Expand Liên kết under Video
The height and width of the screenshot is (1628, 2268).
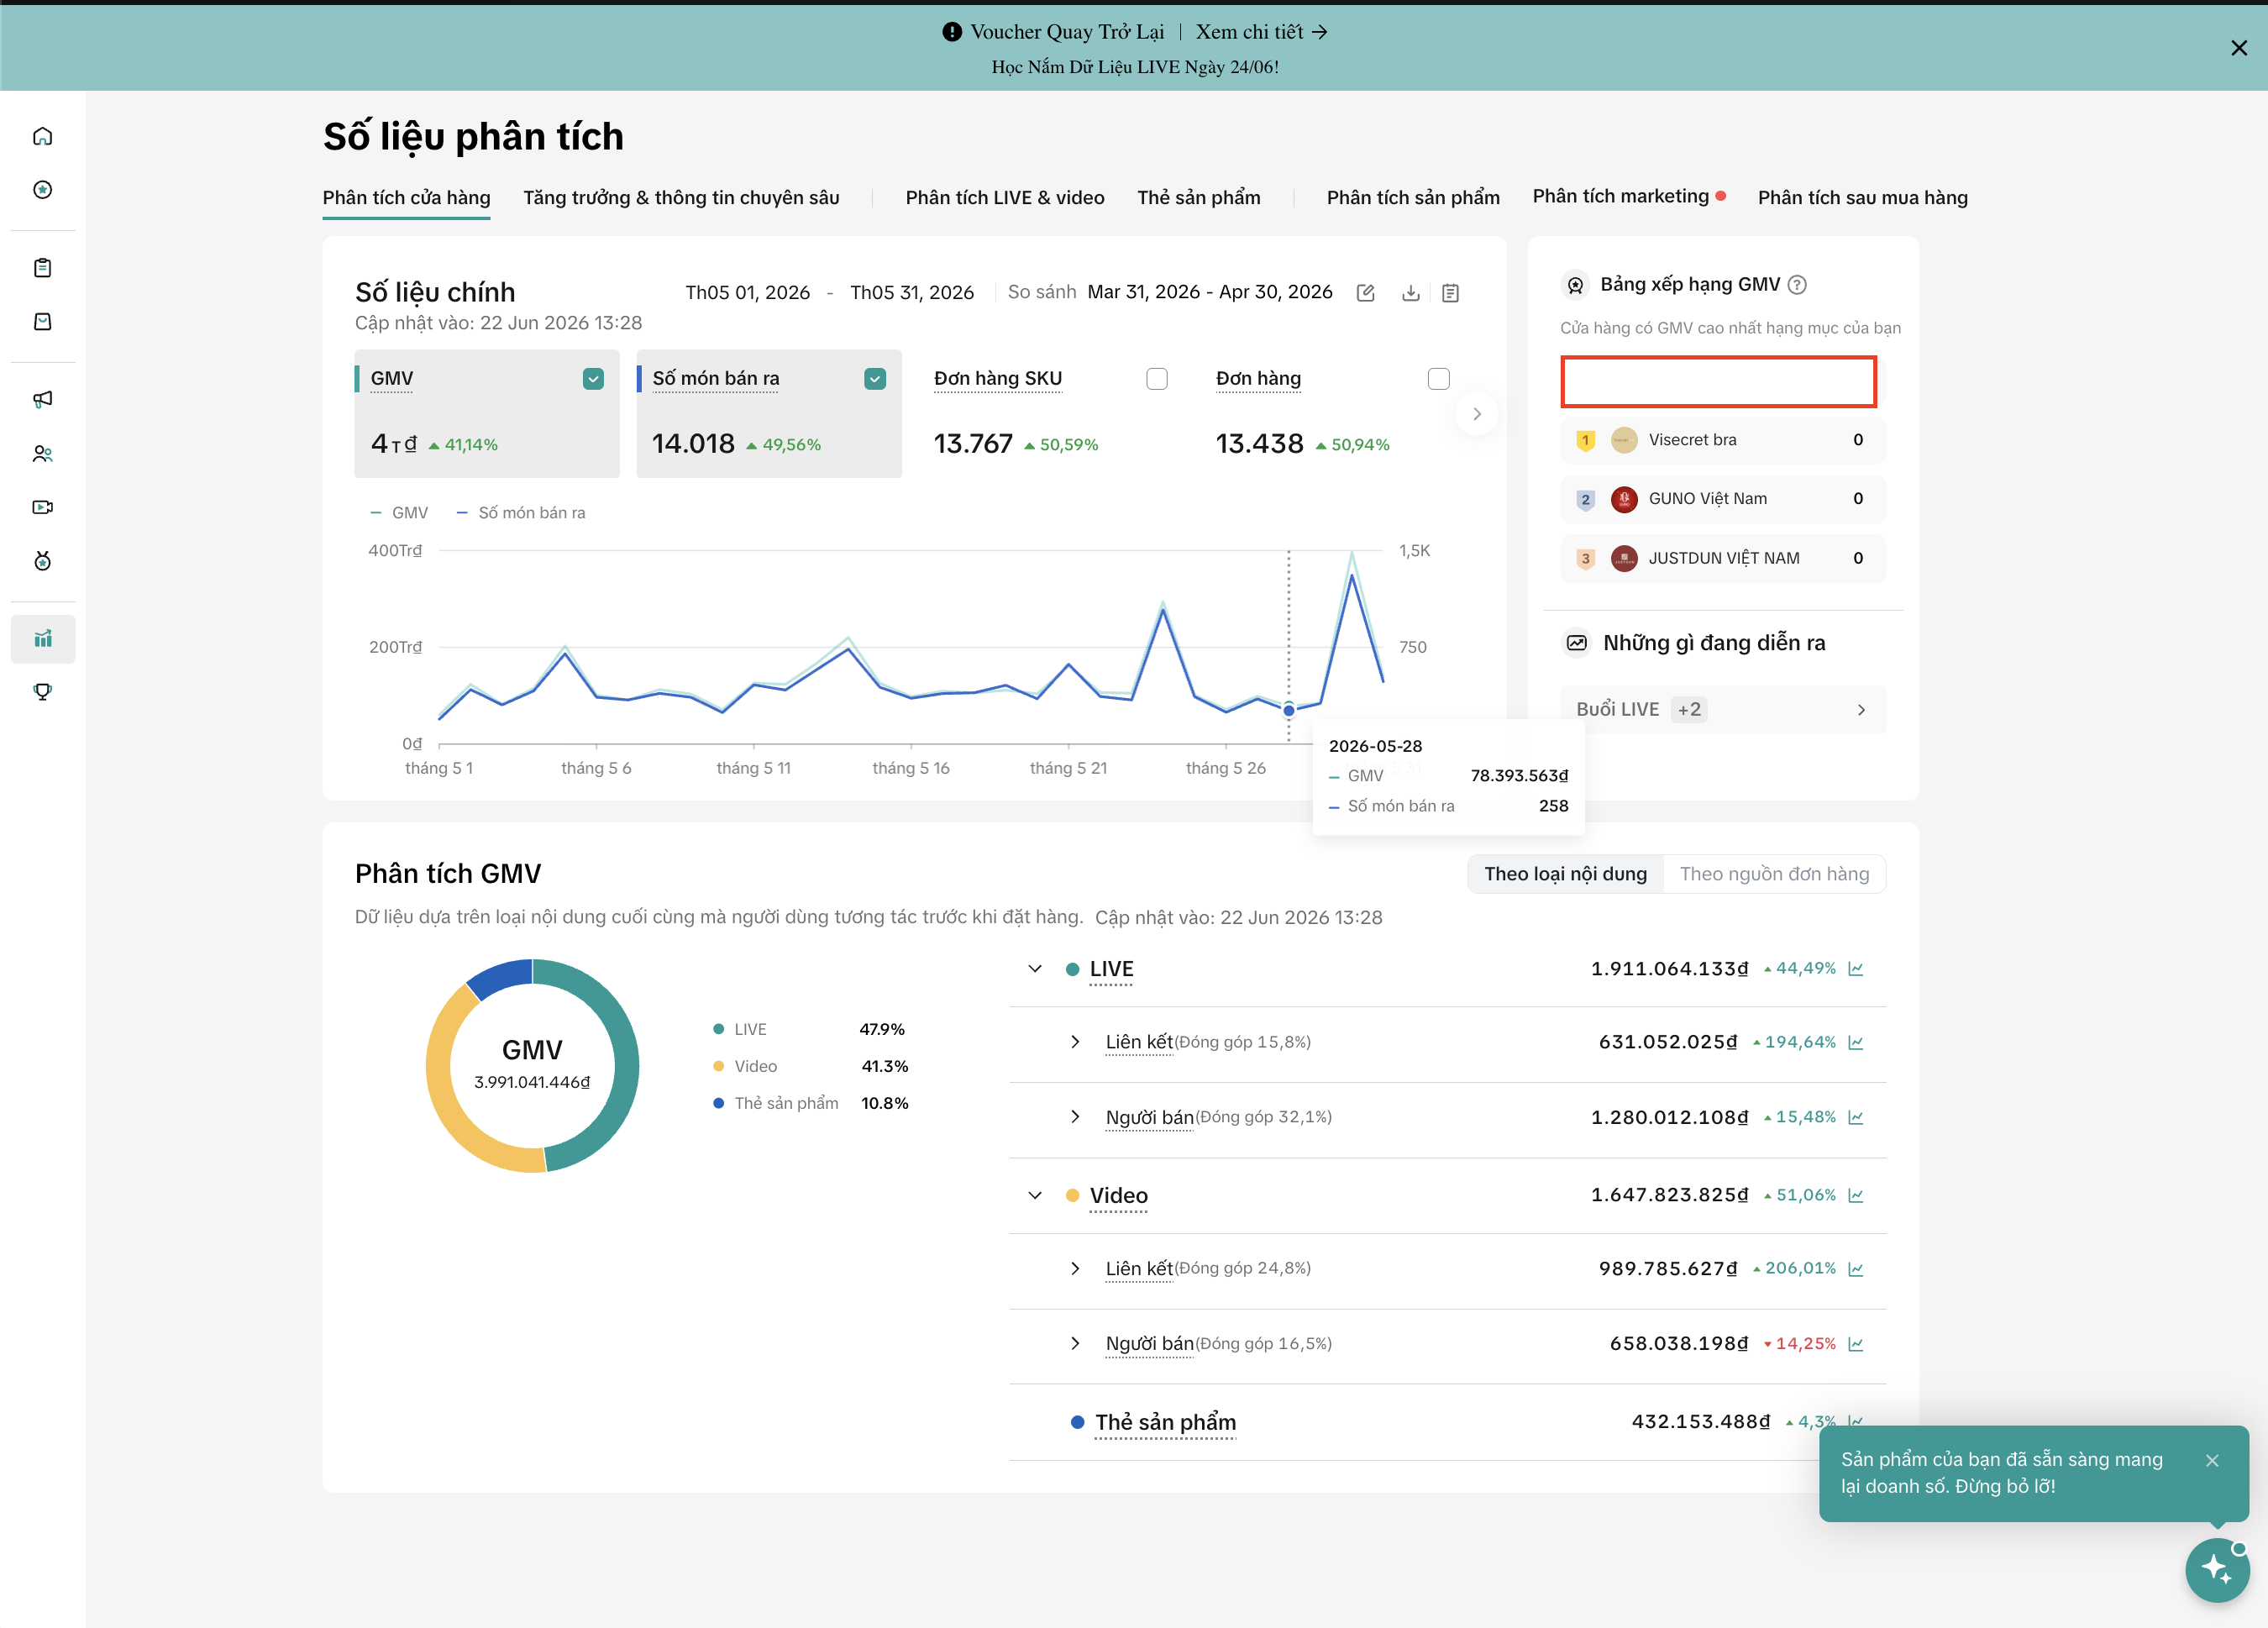pyautogui.click(x=1075, y=1269)
